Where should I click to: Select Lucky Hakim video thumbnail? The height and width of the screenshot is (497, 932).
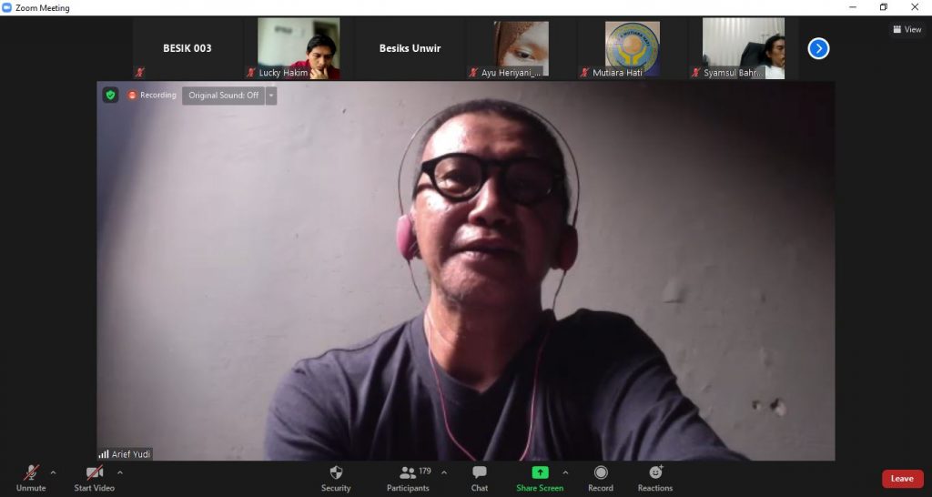coord(299,48)
